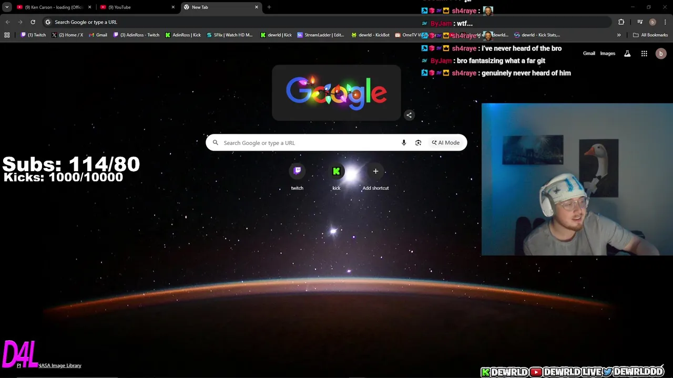
Task: Search by image with Lens icon
Action: [419, 143]
